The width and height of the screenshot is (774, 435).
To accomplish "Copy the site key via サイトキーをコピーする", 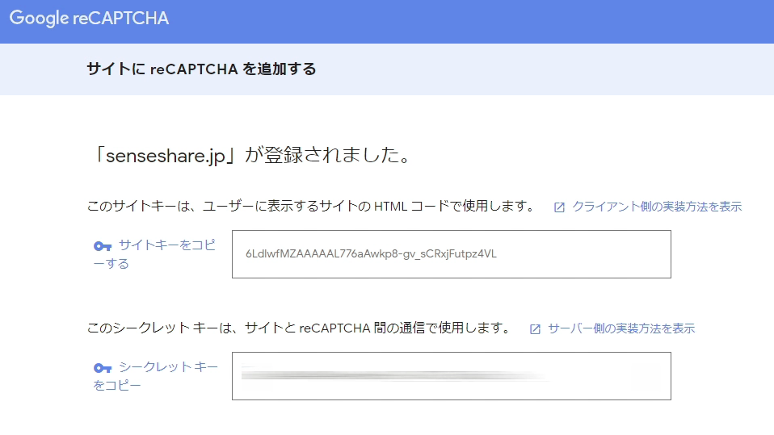I will (154, 254).
